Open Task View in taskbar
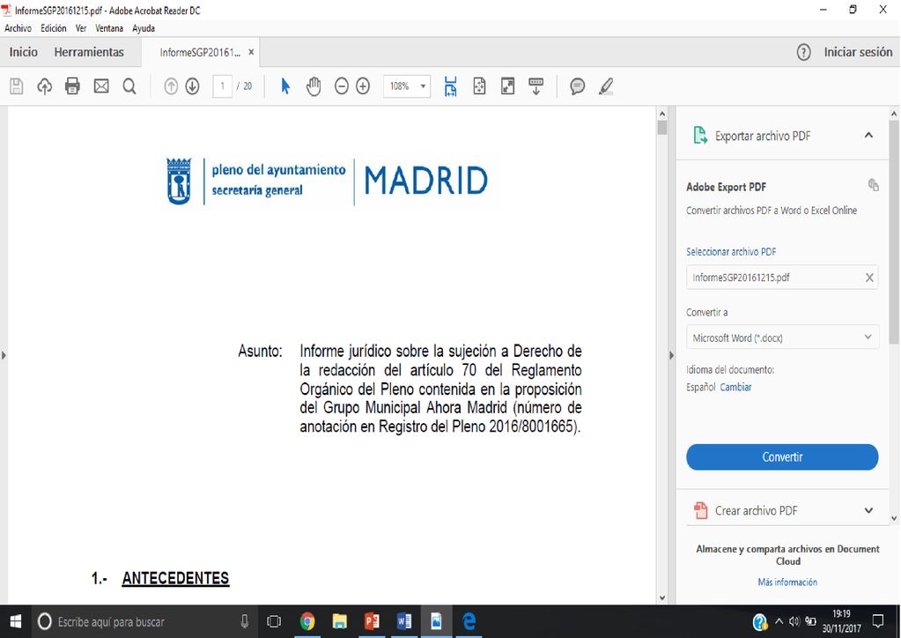Screen dimensions: 901x638 point(274,621)
